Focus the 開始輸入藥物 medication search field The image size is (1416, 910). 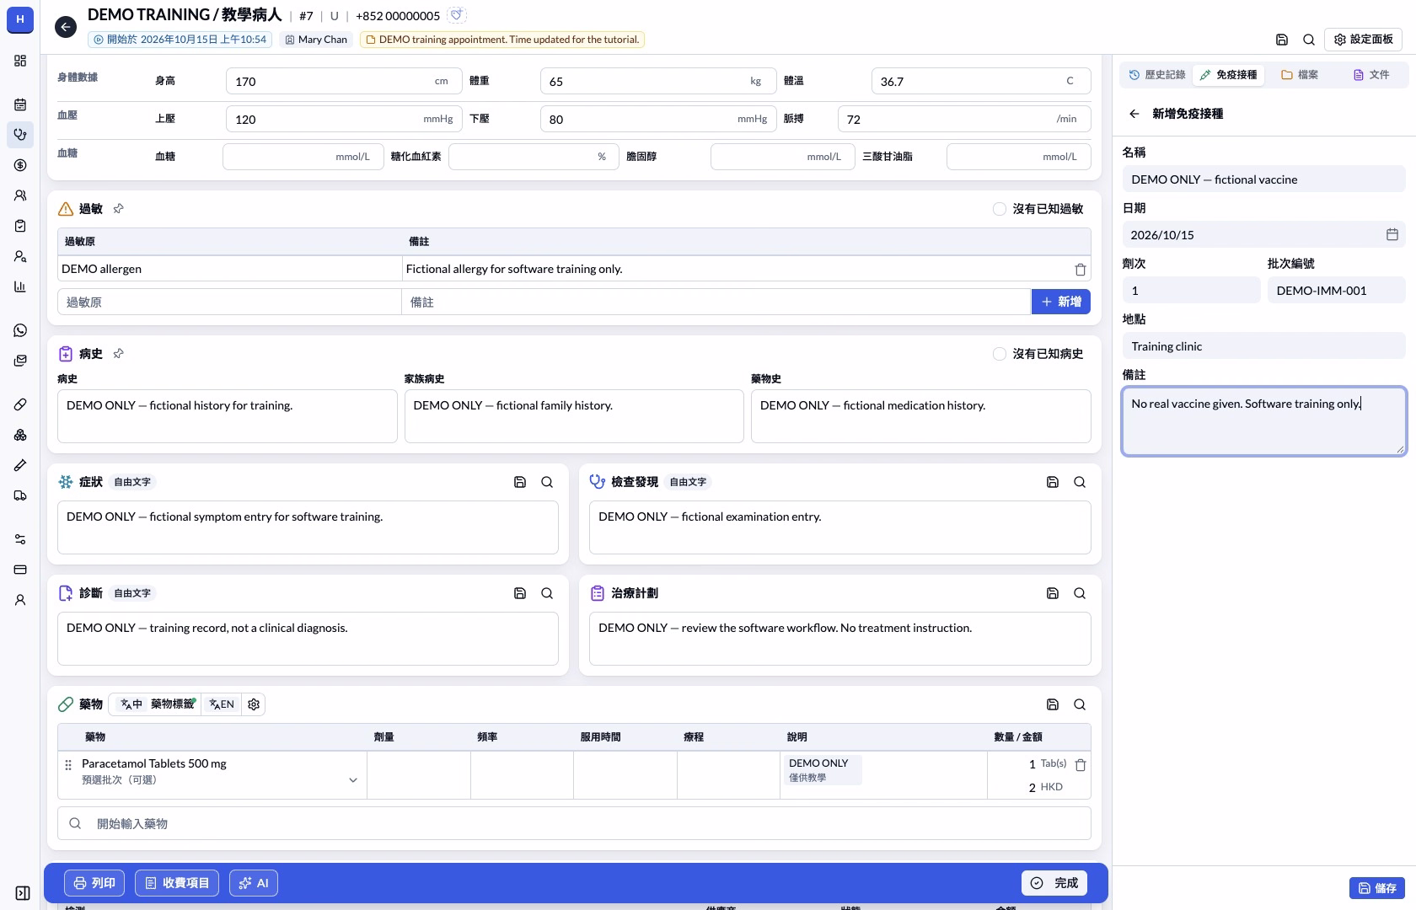pyautogui.click(x=574, y=823)
